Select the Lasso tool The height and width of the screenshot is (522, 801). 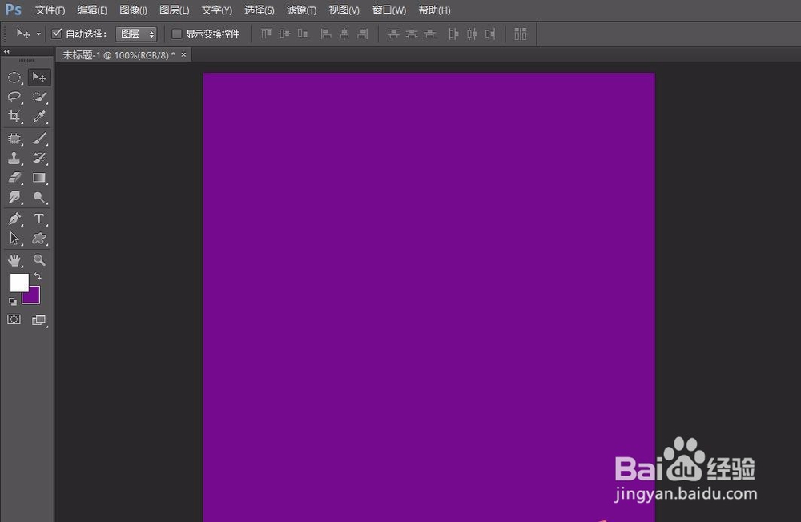14,97
